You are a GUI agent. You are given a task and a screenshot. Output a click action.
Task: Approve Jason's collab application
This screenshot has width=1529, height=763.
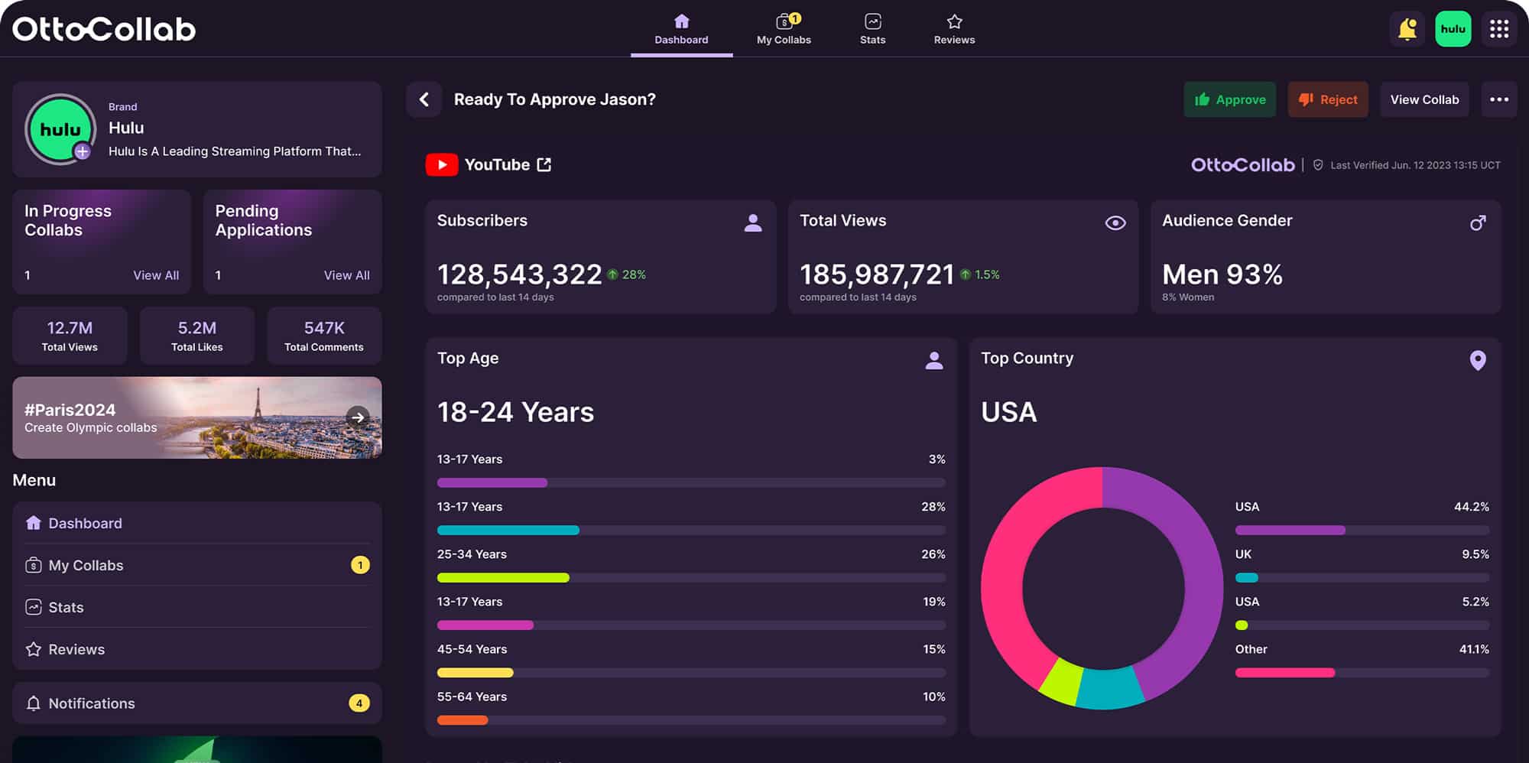1230,99
